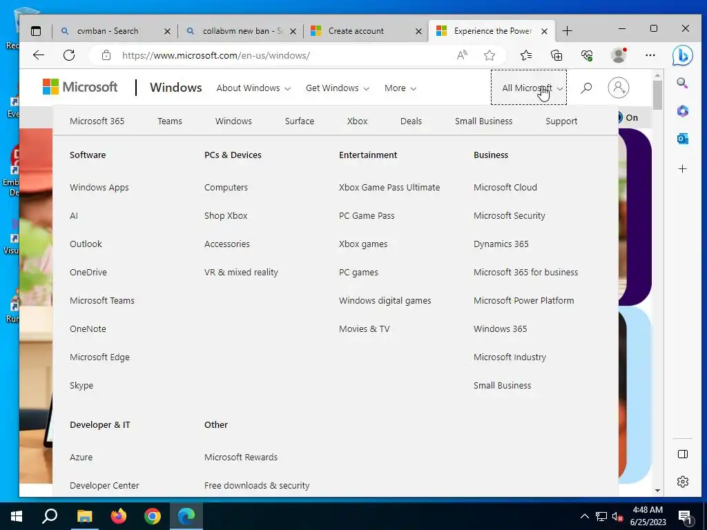707x530 pixels.
Task: Open the Shop Xbox link
Action: [x=226, y=216]
